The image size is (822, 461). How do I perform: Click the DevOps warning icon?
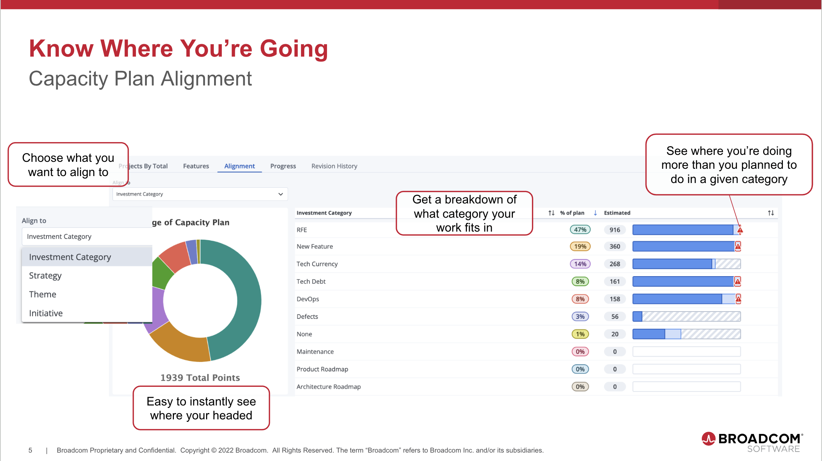(738, 299)
